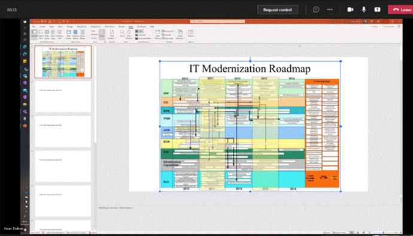Click the share content tray icon

click(377, 10)
